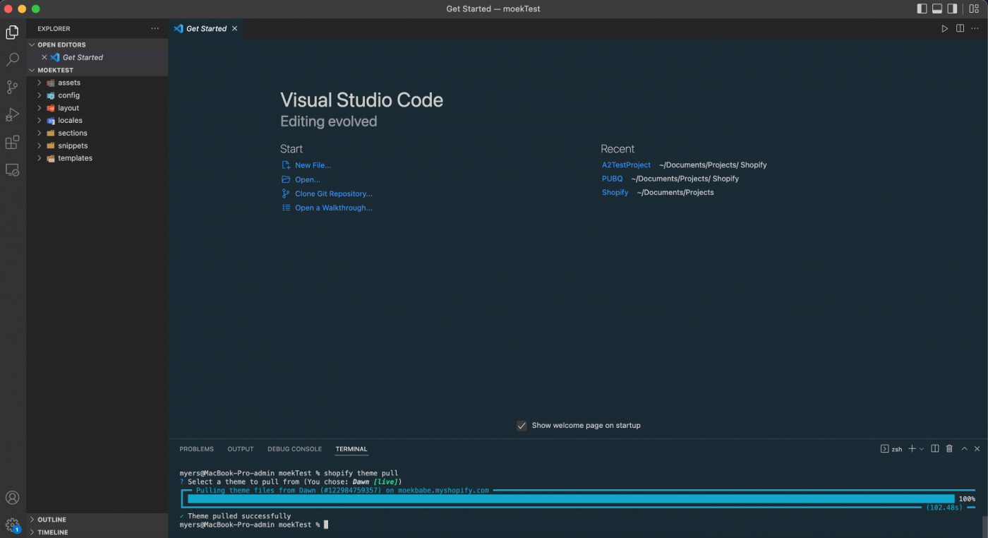The width and height of the screenshot is (988, 538).
Task: Add a new terminal with plus icon
Action: coord(912,449)
